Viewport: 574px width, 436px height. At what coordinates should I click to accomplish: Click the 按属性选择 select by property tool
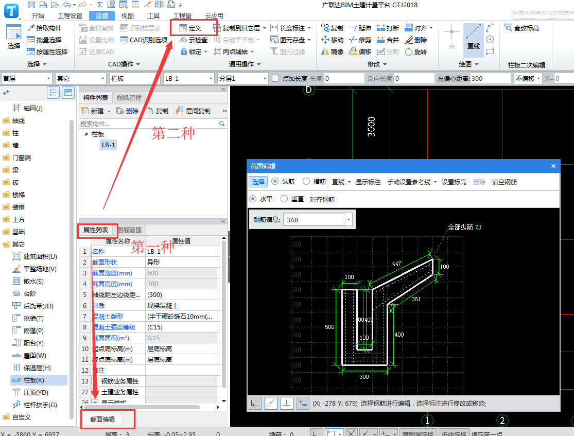tap(47, 51)
